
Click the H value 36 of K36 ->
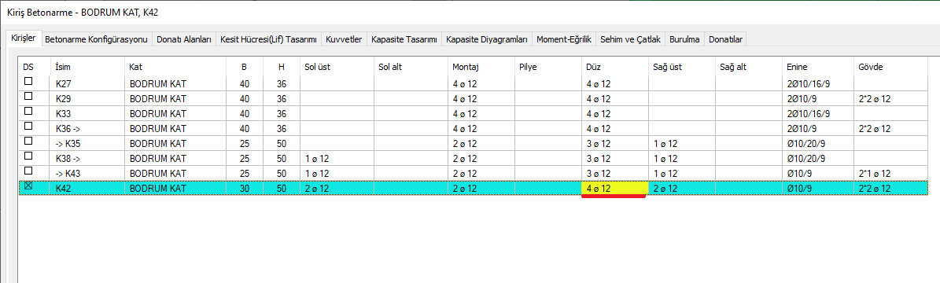click(x=281, y=128)
